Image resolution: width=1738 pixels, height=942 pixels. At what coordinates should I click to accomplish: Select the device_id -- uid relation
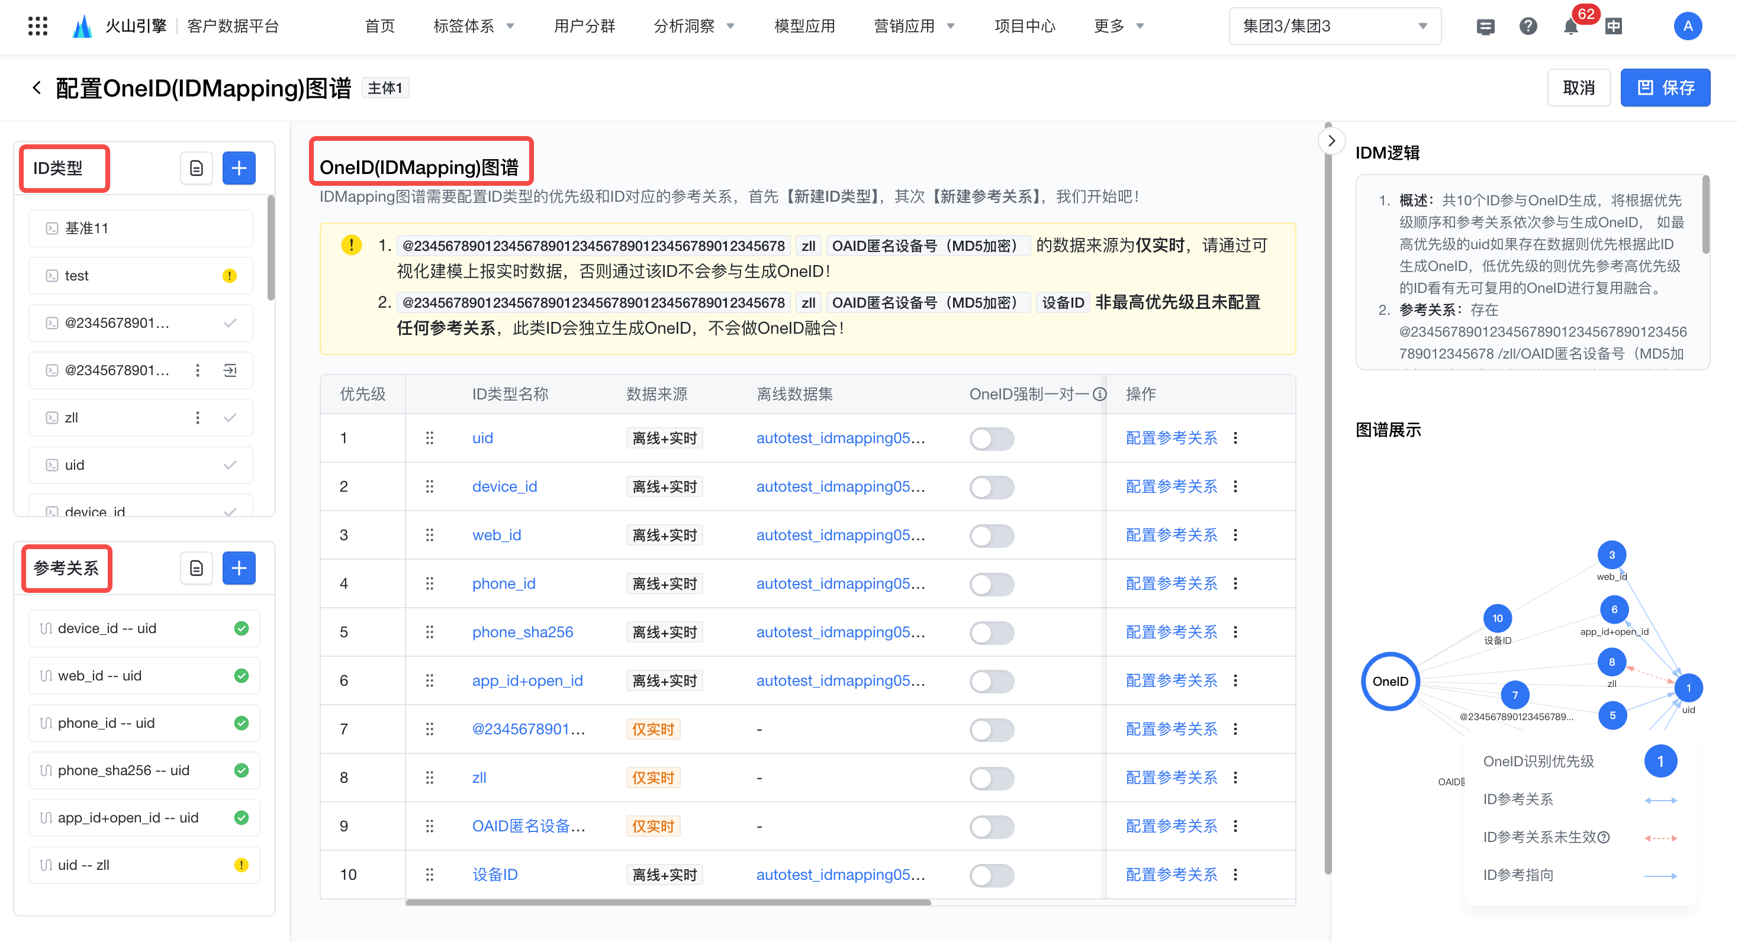(144, 628)
